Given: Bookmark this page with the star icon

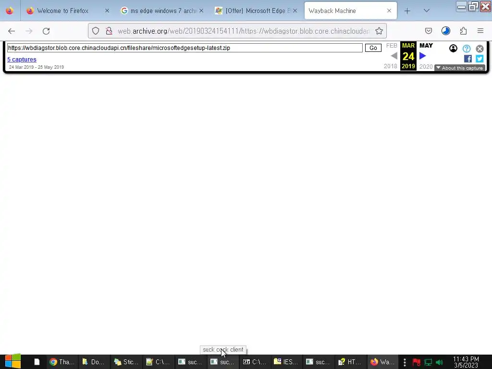Looking at the screenshot, I should tap(379, 31).
